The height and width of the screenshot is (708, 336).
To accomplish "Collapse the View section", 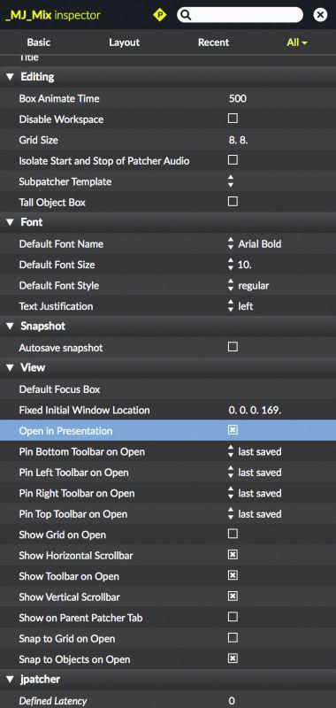I will (10, 368).
